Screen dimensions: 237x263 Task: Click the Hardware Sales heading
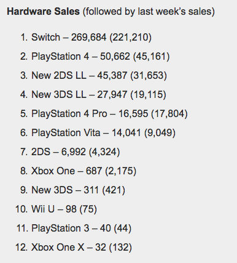pyautogui.click(x=43, y=12)
